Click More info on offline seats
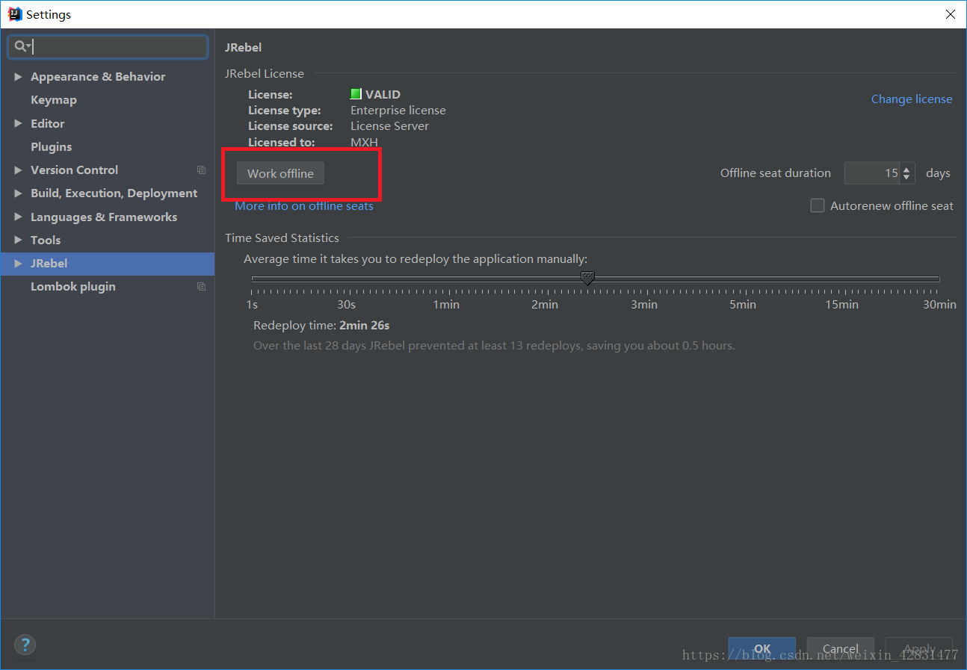The width and height of the screenshot is (967, 670). [303, 205]
